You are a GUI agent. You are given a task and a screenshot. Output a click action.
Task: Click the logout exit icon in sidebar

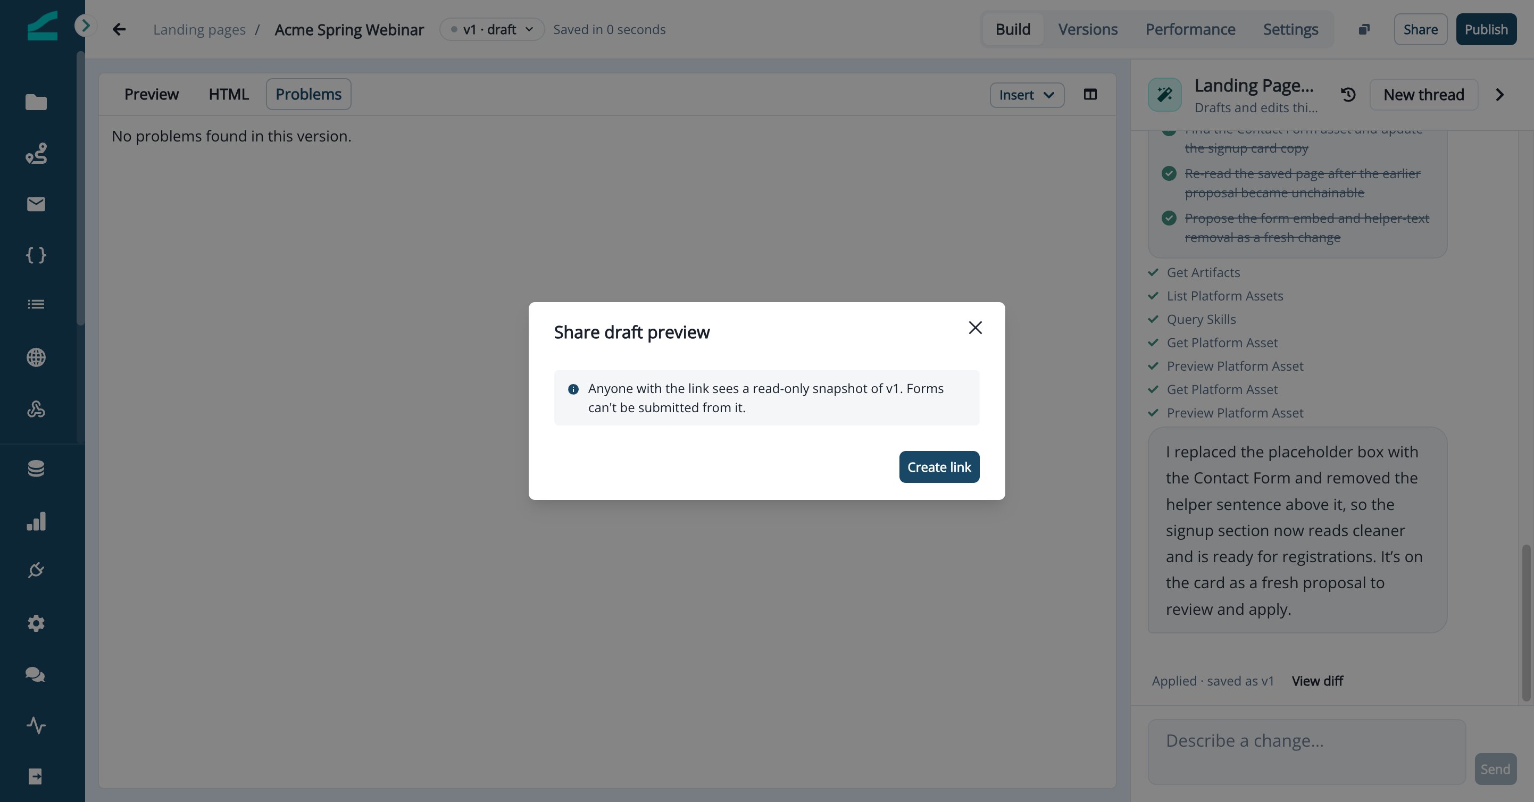click(x=36, y=776)
